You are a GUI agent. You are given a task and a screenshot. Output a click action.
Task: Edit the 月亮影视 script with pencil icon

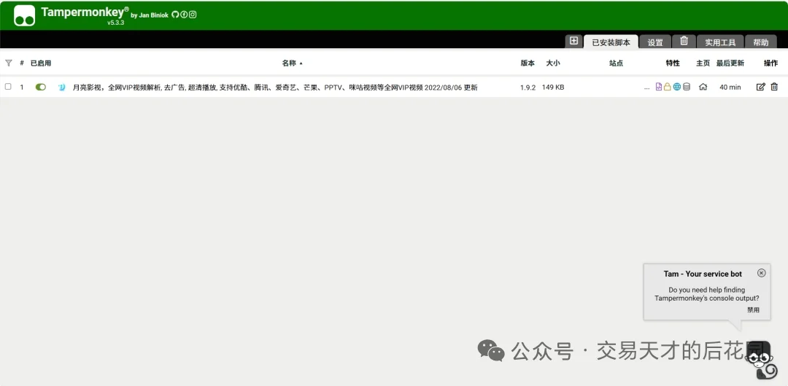(761, 87)
